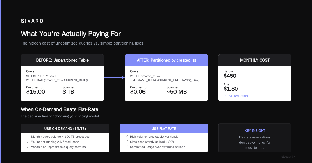The height and width of the screenshot is (163, 312).
Task: Click the 'Query' label in the BEFORE card
Action: pos(30,71)
